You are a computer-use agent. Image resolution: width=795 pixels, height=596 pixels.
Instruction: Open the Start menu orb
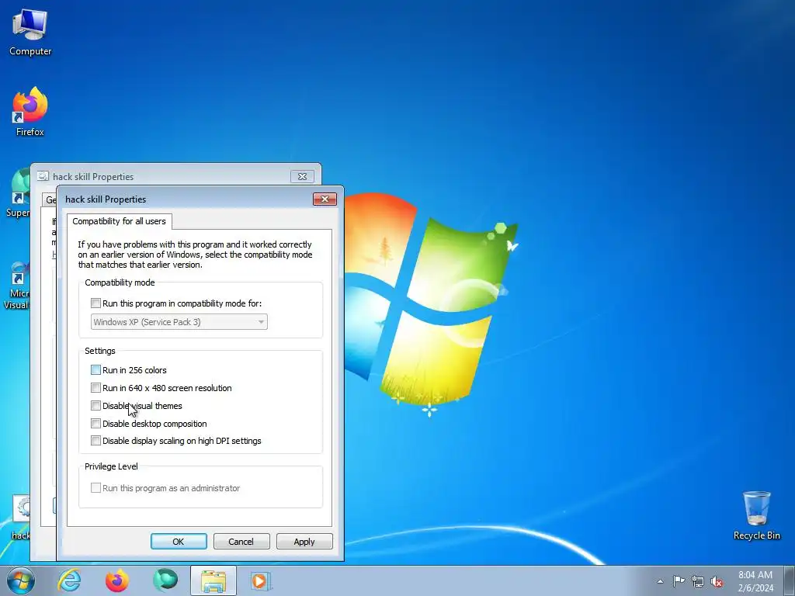(20, 580)
